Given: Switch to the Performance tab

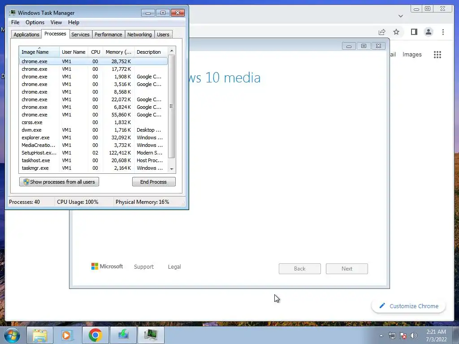Looking at the screenshot, I should (108, 34).
